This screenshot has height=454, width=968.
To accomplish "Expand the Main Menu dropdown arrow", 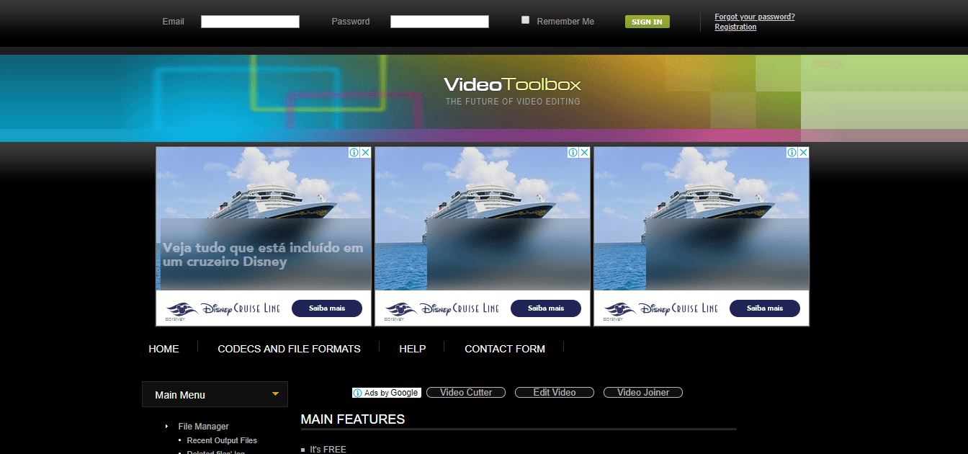I will tap(275, 393).
